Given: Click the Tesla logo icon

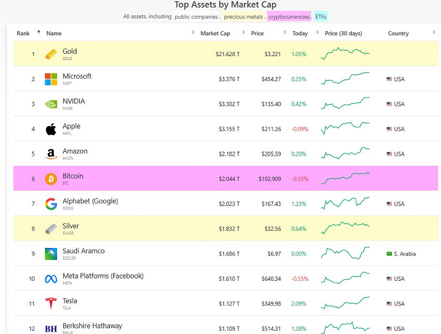Looking at the screenshot, I should click(51, 303).
